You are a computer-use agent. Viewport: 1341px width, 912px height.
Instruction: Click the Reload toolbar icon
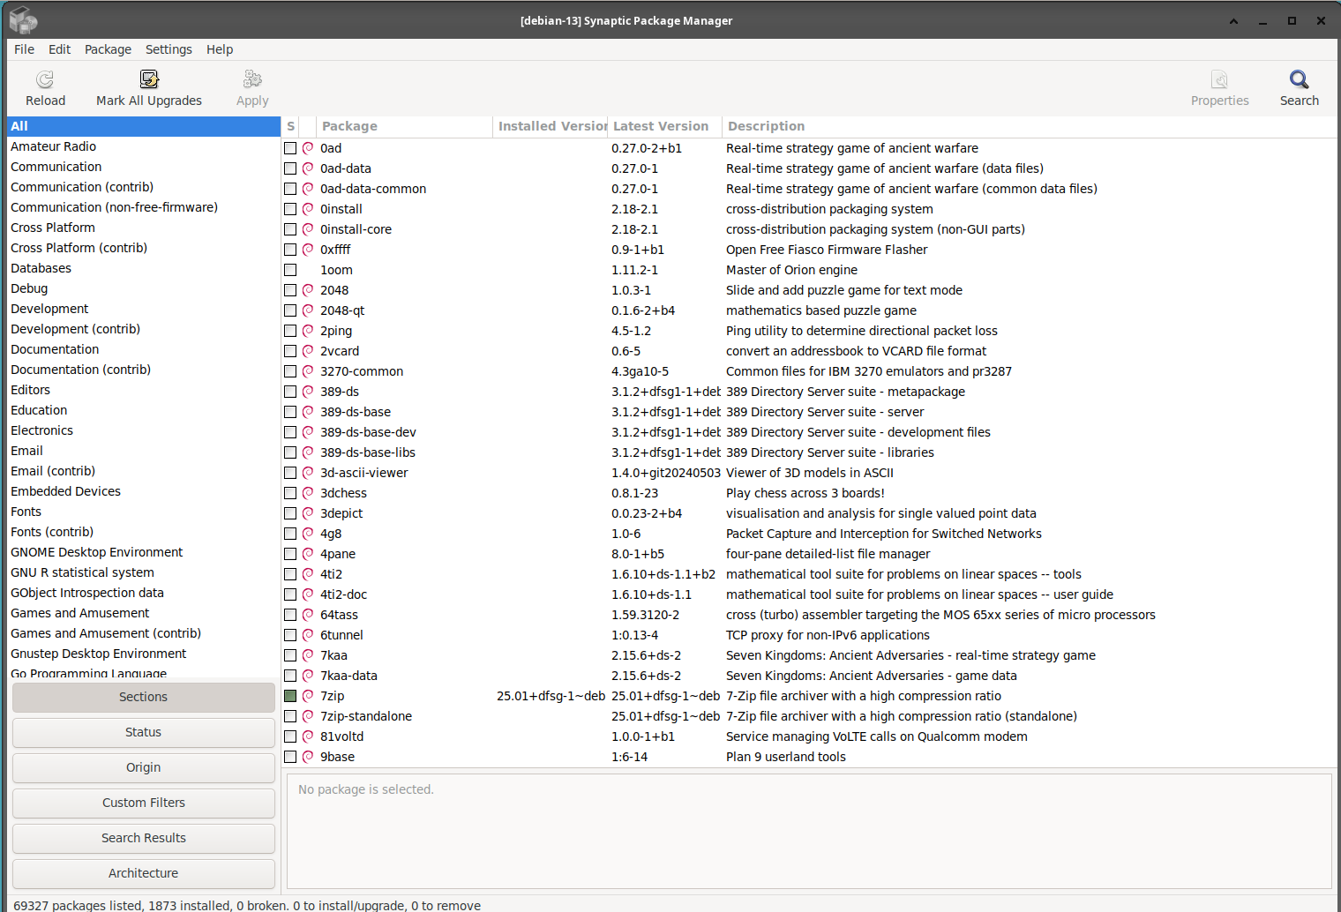pyautogui.click(x=45, y=80)
